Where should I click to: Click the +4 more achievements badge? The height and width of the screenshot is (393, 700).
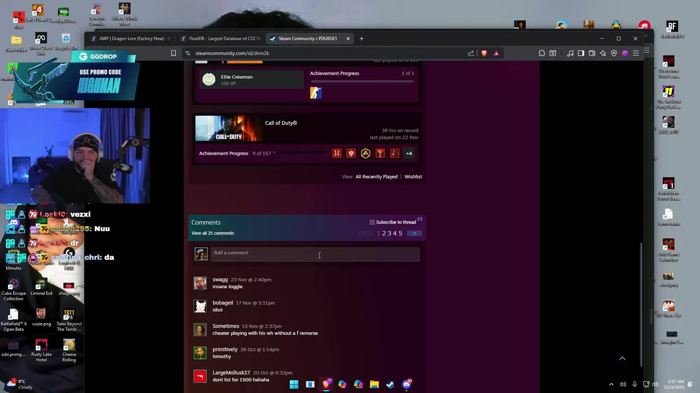(409, 153)
